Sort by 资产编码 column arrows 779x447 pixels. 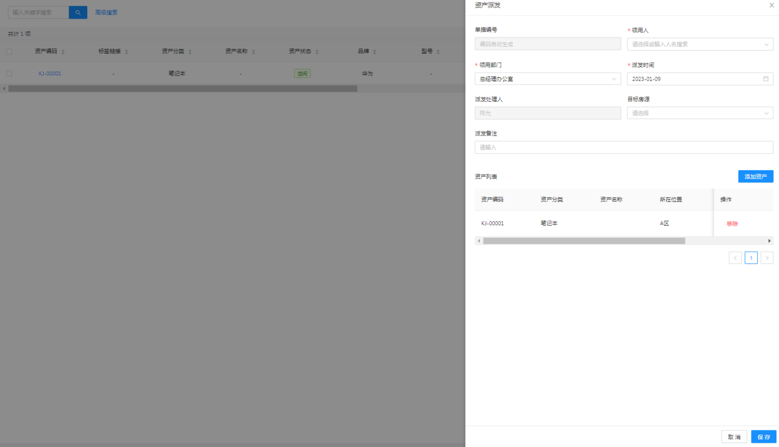(x=63, y=52)
